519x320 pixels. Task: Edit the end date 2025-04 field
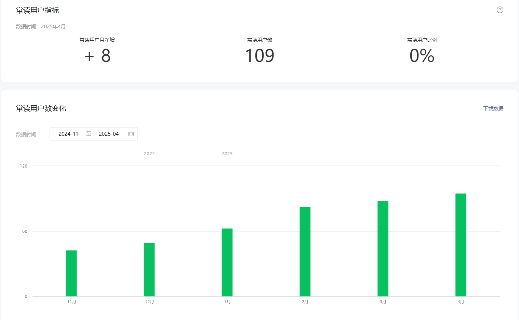pyautogui.click(x=109, y=134)
